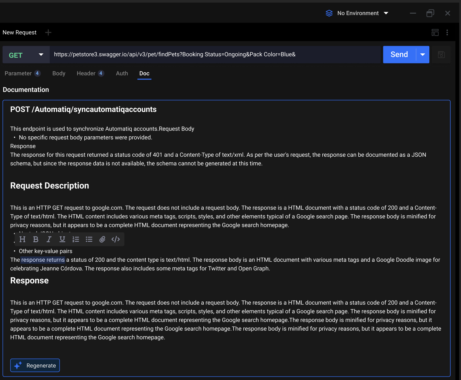Toggle underline in floating toolbar
Viewport: 461px width, 380px height.
point(62,239)
